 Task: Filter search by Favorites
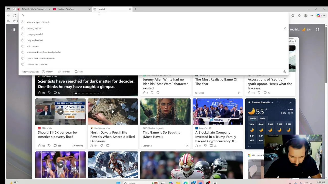[64, 72]
